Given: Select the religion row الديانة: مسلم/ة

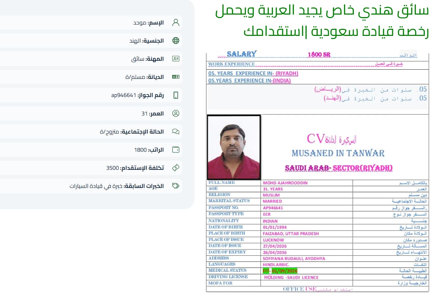Looking at the screenshot, I should click(91, 77).
